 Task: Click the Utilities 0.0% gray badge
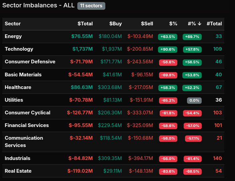tap(194, 100)
